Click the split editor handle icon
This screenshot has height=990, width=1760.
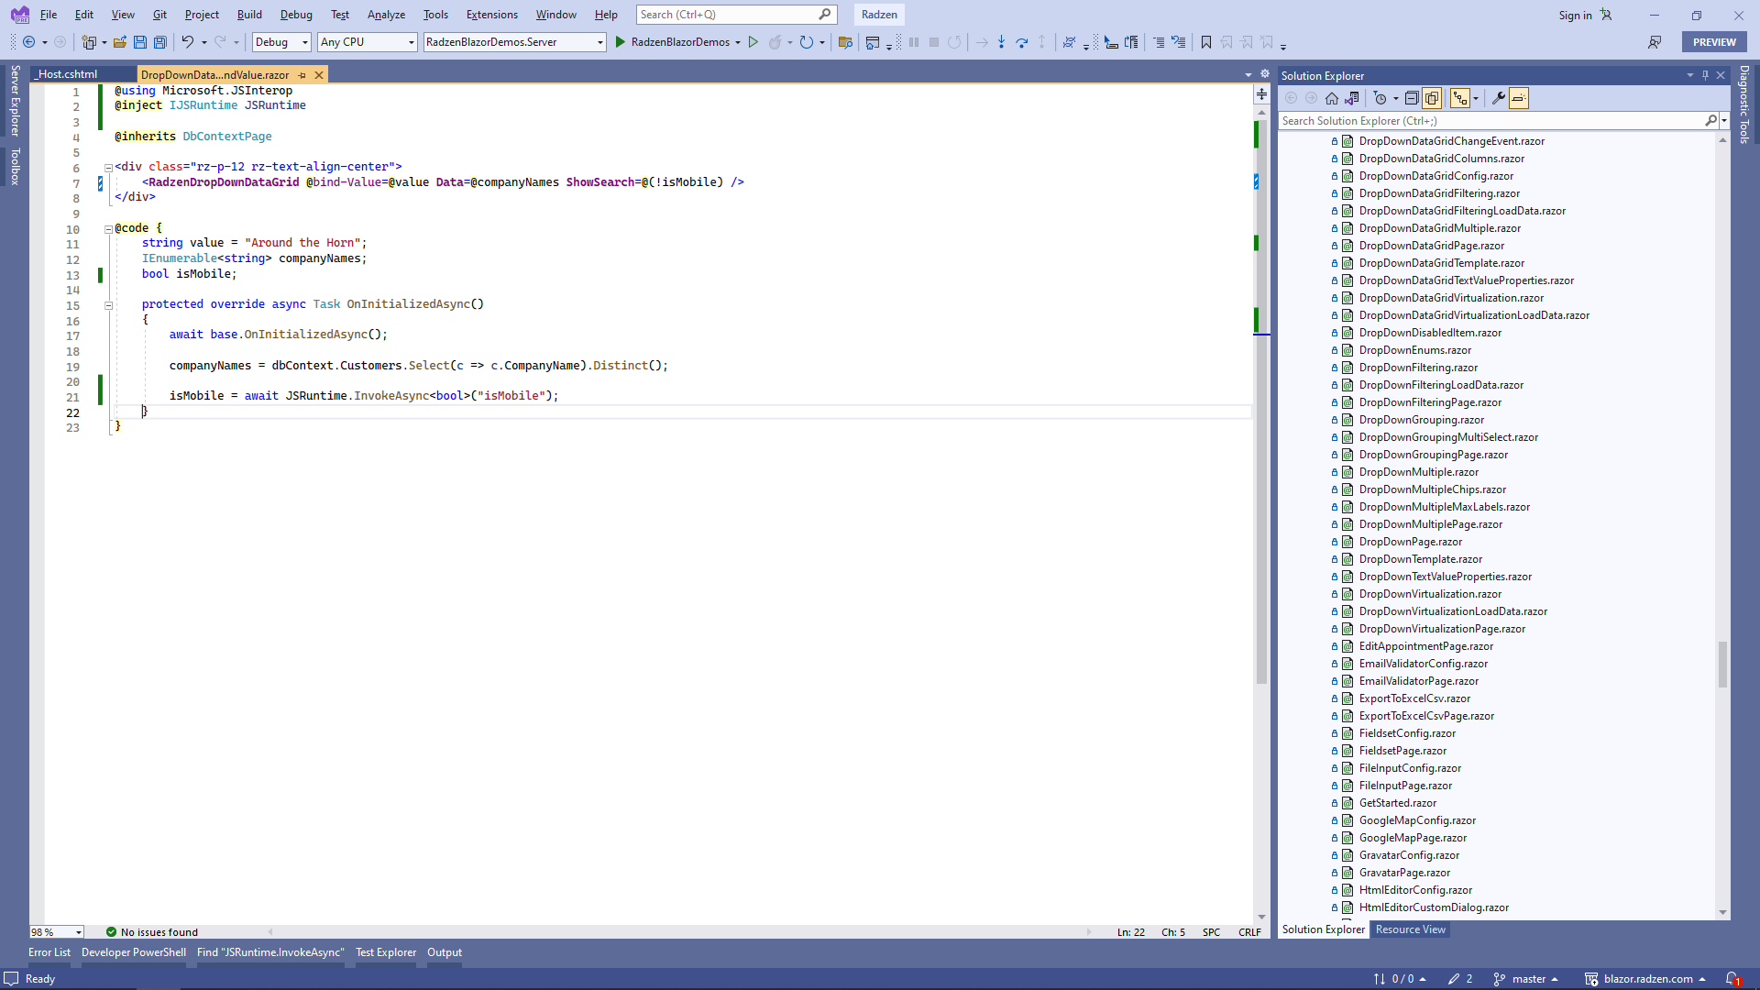click(x=1261, y=93)
